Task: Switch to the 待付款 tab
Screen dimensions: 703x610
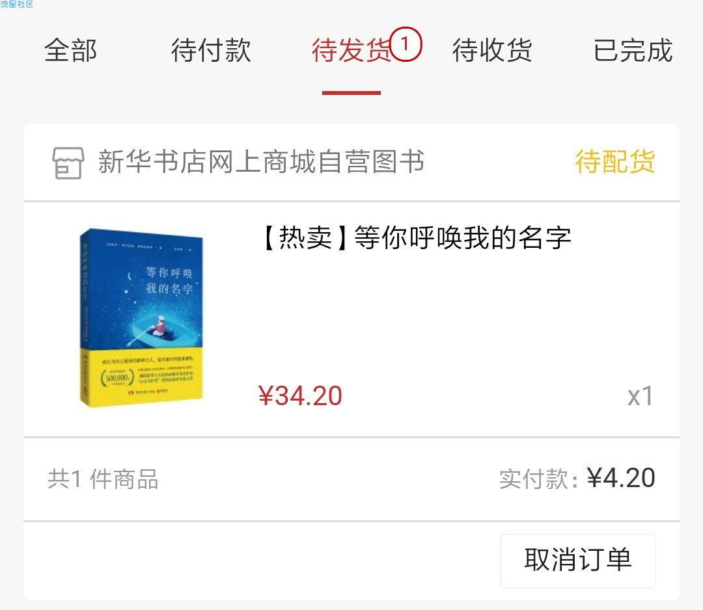Action: [x=211, y=50]
